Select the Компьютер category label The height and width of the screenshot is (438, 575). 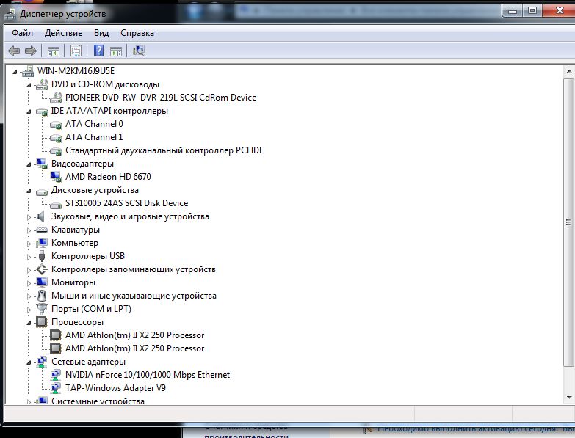(75, 243)
